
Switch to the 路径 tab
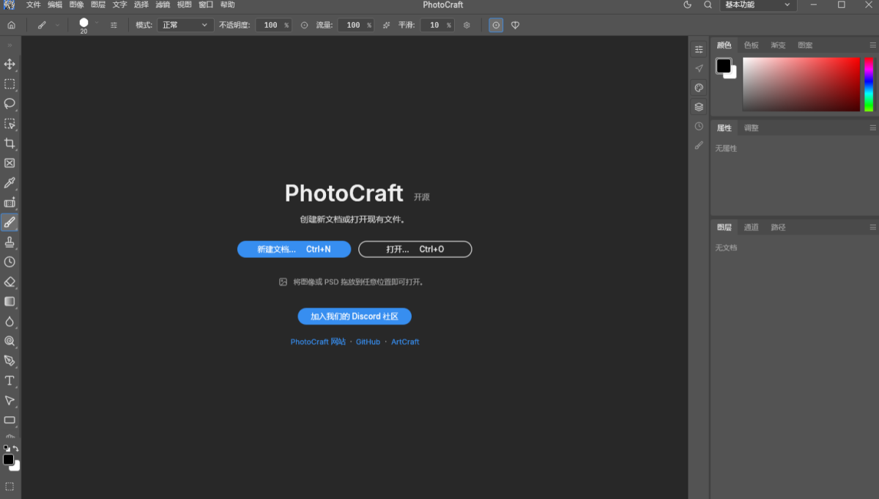tap(778, 227)
